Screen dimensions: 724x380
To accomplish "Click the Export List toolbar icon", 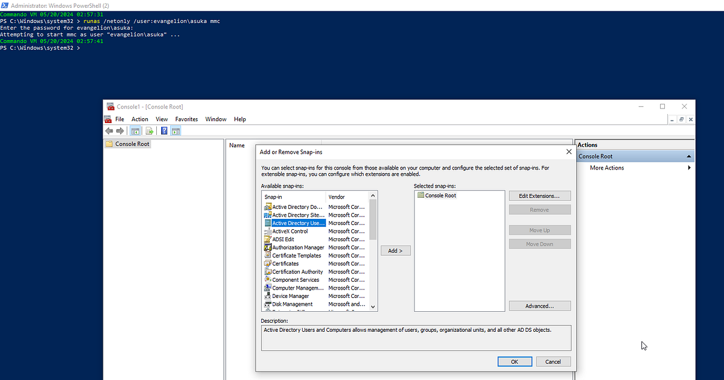I will click(x=149, y=130).
